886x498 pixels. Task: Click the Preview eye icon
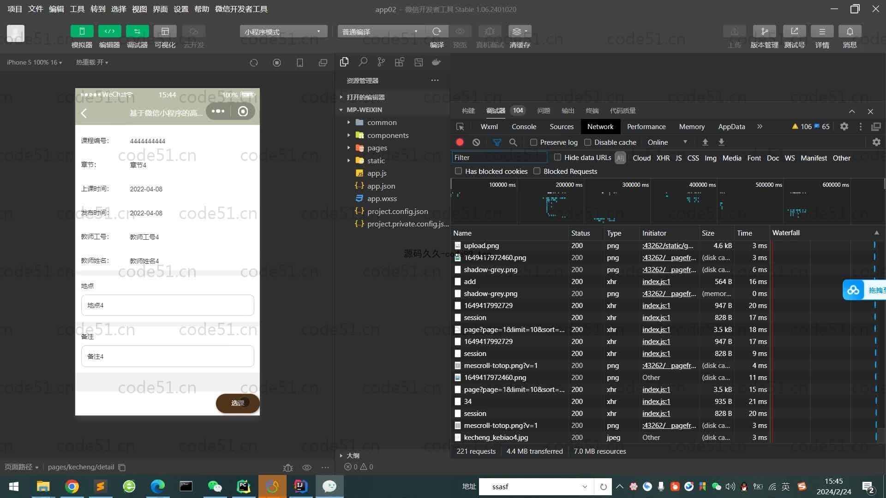coord(460,31)
